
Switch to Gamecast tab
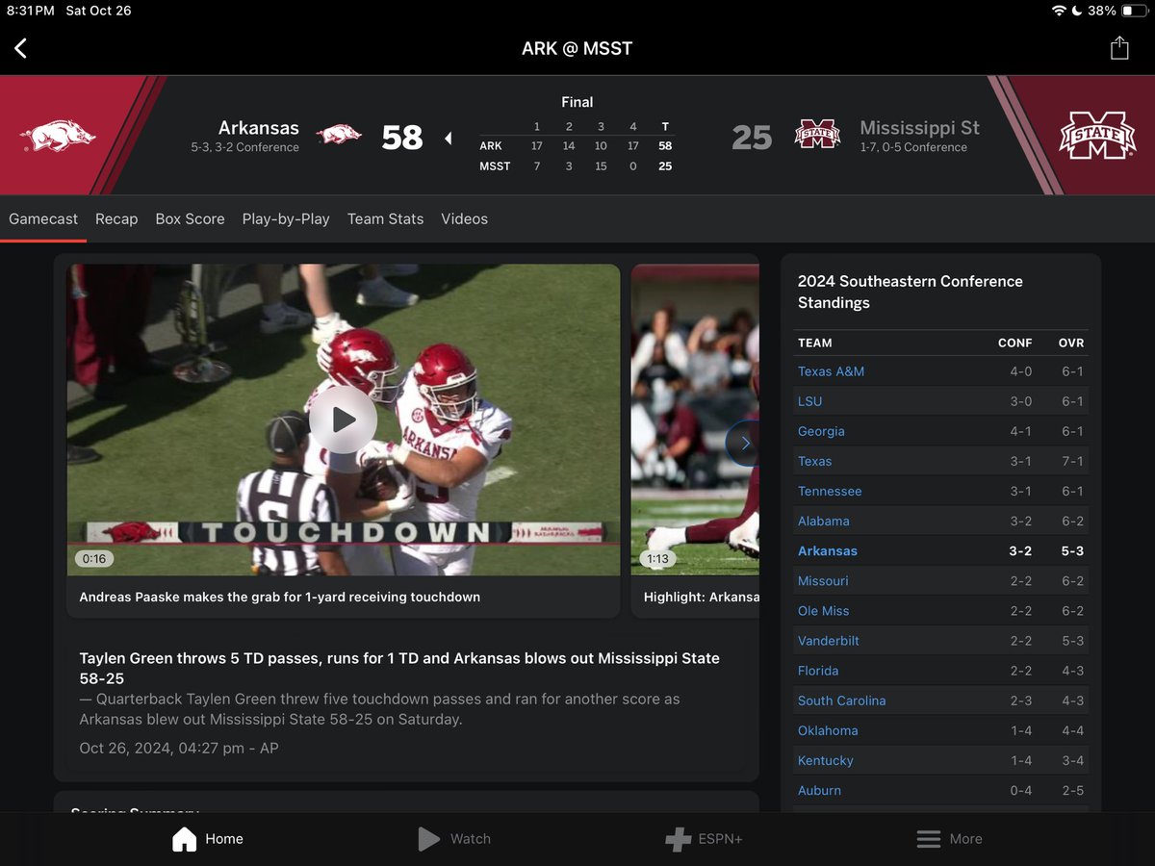(x=43, y=218)
